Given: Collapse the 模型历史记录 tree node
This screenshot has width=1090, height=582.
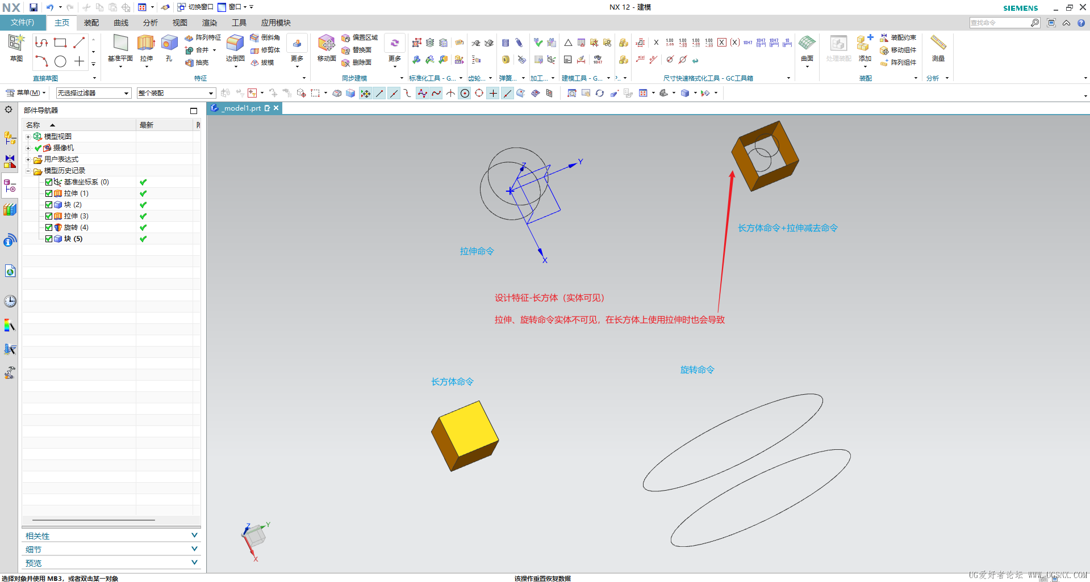Looking at the screenshot, I should click(x=28, y=171).
